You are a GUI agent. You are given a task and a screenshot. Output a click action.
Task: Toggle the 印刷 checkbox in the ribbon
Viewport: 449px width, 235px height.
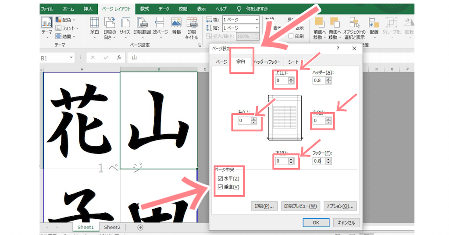point(291,36)
